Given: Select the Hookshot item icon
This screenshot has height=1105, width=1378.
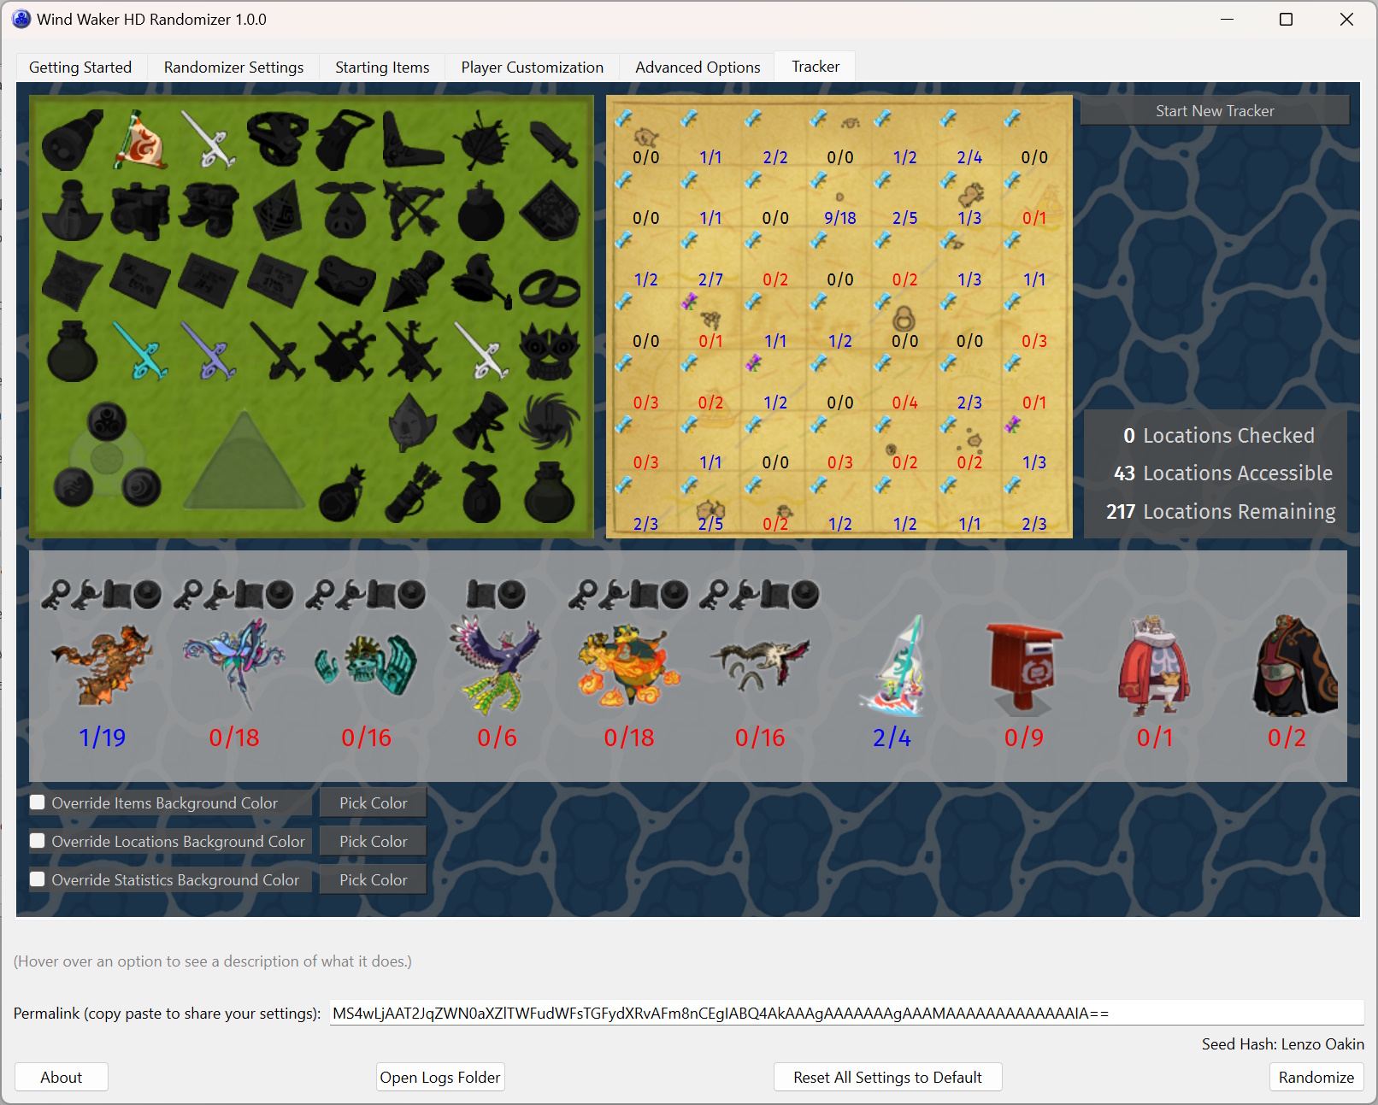Looking at the screenshot, I should [x=414, y=280].
